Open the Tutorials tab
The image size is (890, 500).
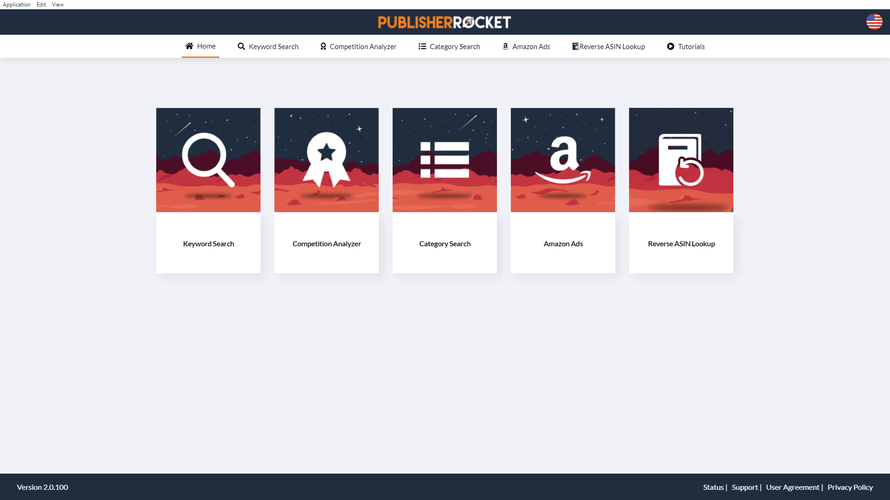[x=686, y=46]
